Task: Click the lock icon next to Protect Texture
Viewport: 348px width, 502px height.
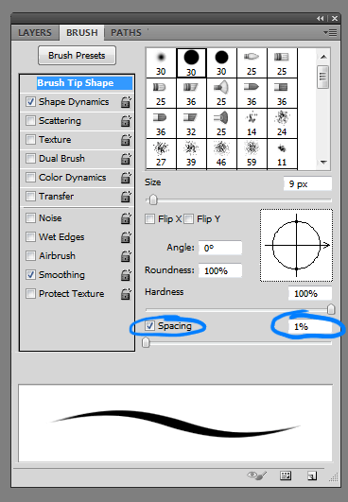Action: [x=126, y=294]
